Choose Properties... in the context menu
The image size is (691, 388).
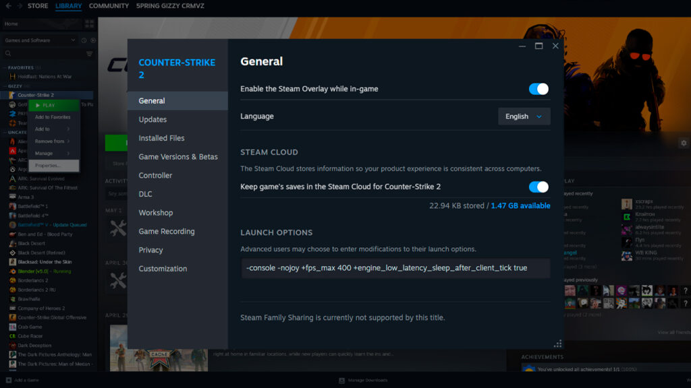(54, 166)
